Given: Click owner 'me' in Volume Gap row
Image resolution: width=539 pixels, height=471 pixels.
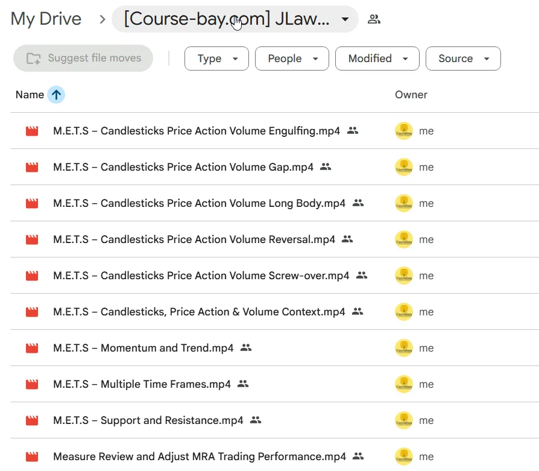Looking at the screenshot, I should click(426, 168).
